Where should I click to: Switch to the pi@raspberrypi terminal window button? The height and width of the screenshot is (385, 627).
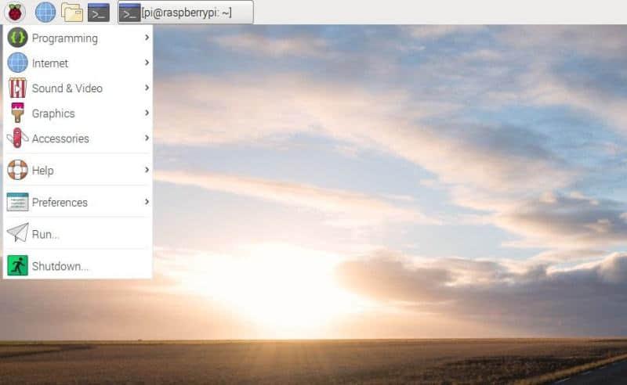coord(185,12)
